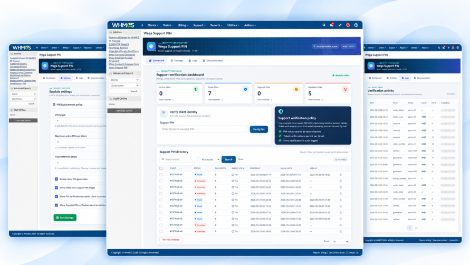Open the wrench setup icon in center header
470x265 pixels.
(340, 25)
